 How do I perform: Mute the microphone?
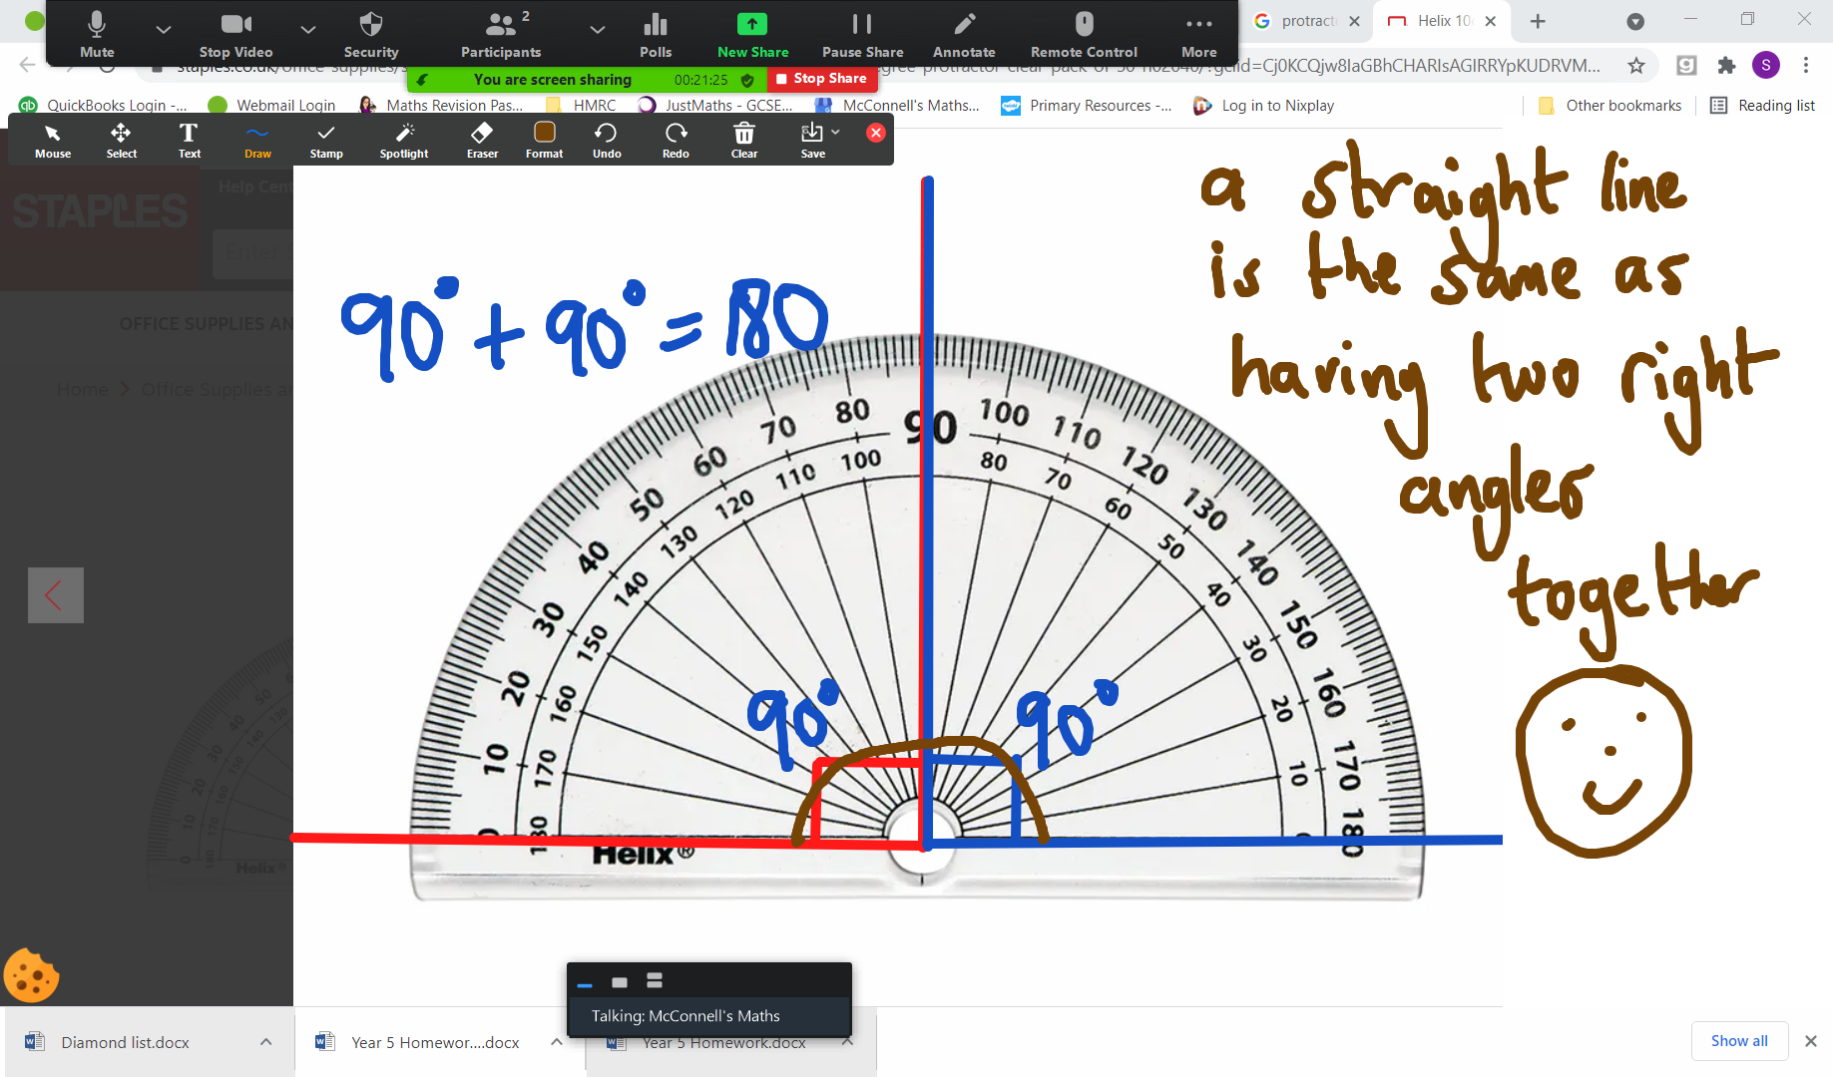(x=97, y=34)
